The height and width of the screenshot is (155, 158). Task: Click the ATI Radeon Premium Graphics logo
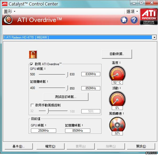click(x=149, y=17)
